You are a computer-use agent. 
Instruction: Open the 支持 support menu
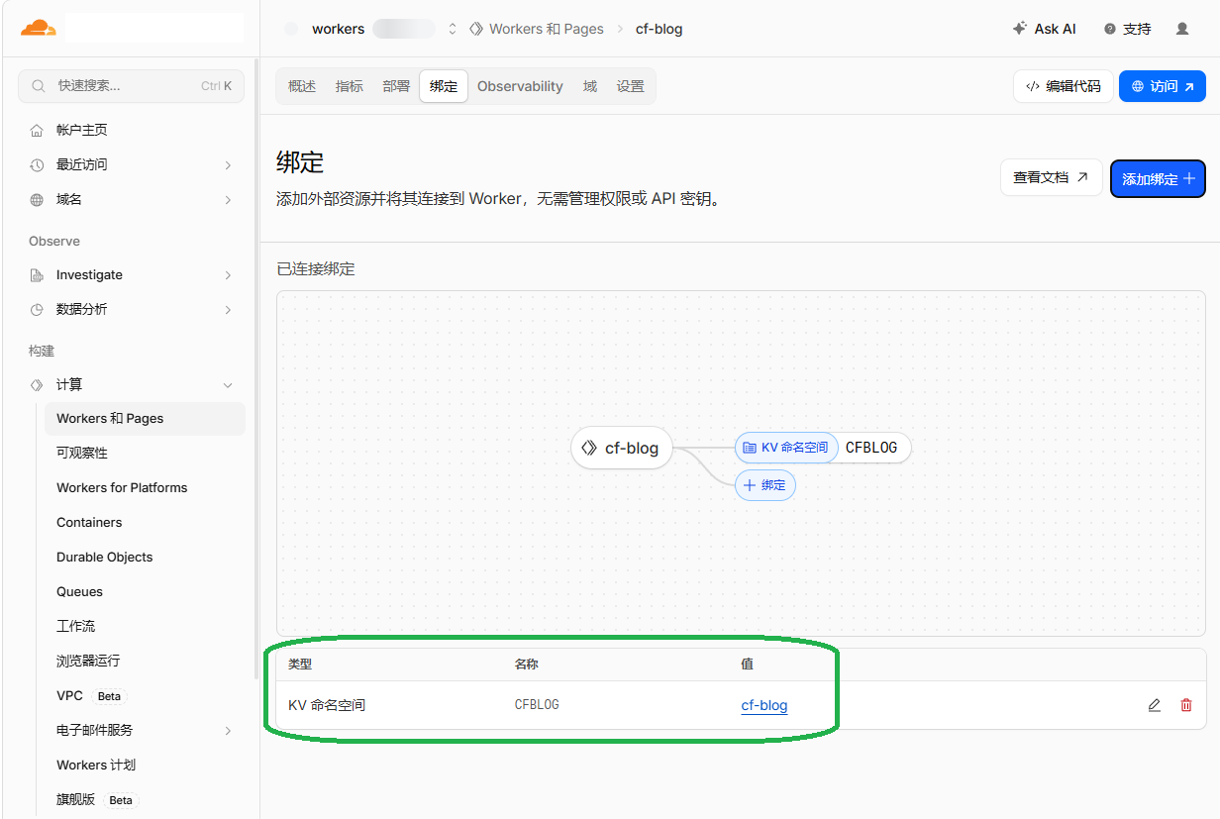[x=1128, y=29]
